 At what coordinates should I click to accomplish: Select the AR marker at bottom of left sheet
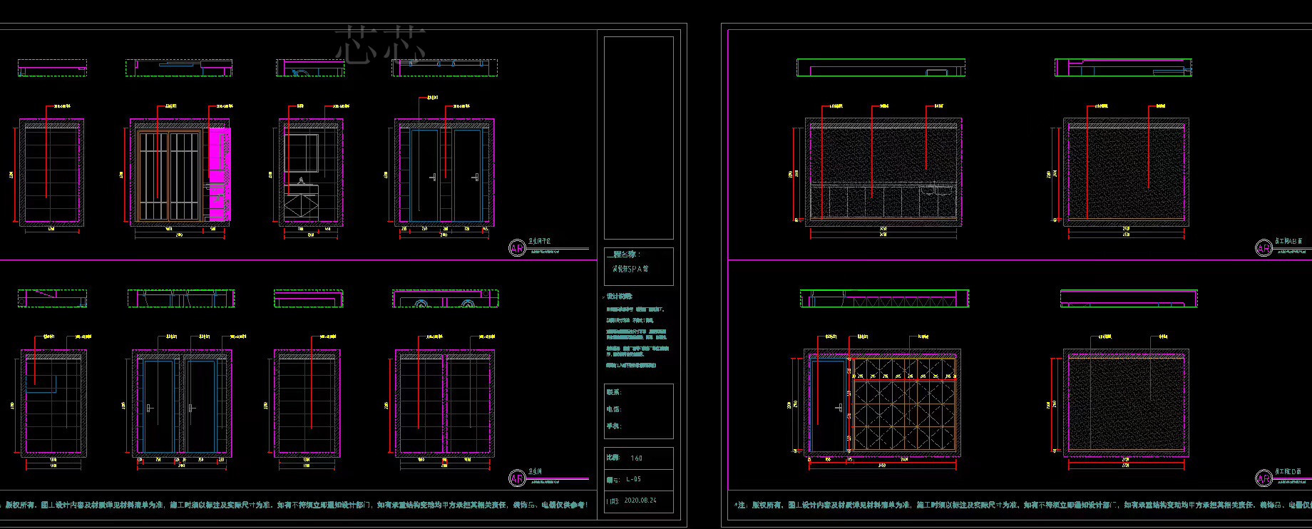517,478
